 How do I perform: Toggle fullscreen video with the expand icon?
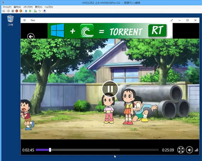(181, 150)
